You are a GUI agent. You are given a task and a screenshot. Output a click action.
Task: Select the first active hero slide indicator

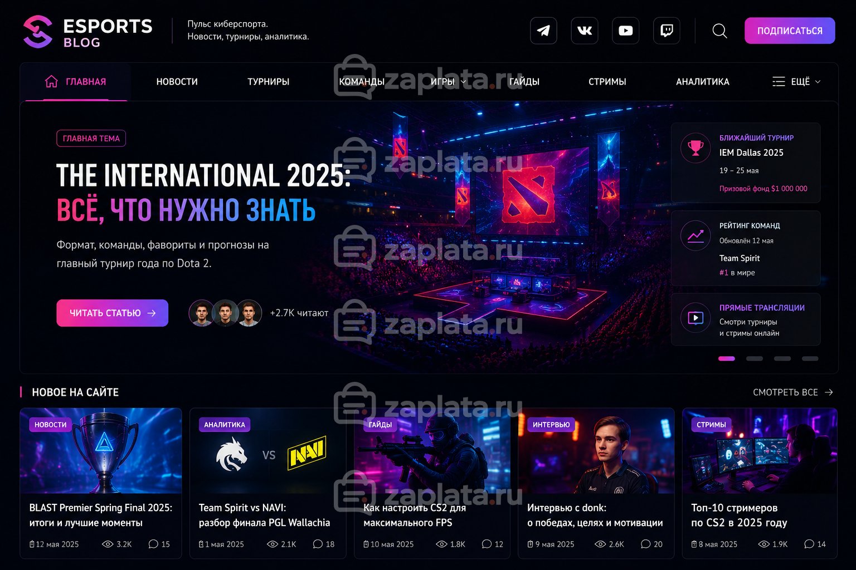click(x=727, y=358)
